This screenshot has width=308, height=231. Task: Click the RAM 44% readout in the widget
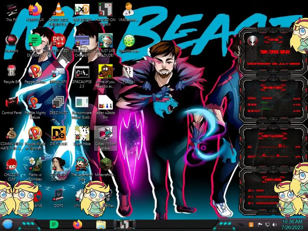297,105
